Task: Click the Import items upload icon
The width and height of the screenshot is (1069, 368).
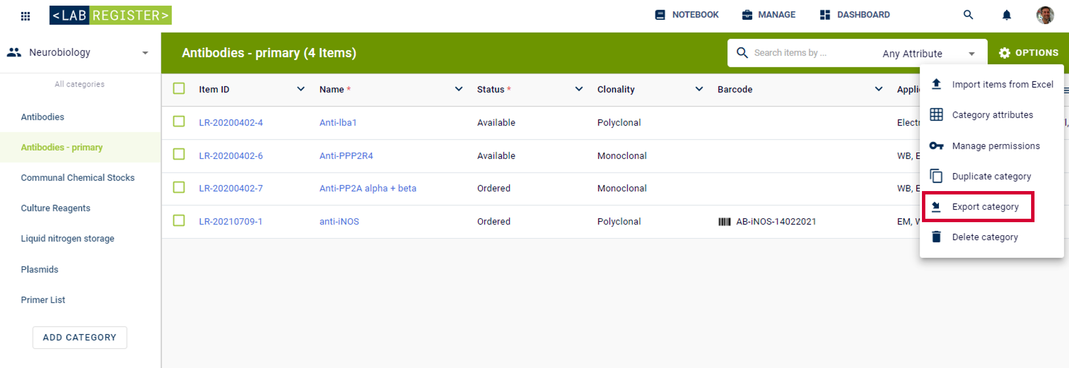Action: [x=937, y=84]
